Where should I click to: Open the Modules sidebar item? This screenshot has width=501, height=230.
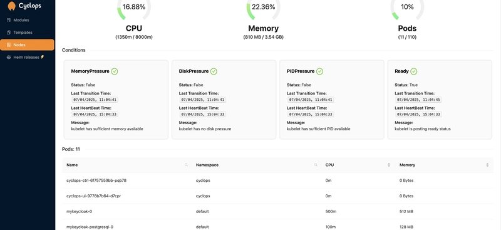(x=27, y=20)
